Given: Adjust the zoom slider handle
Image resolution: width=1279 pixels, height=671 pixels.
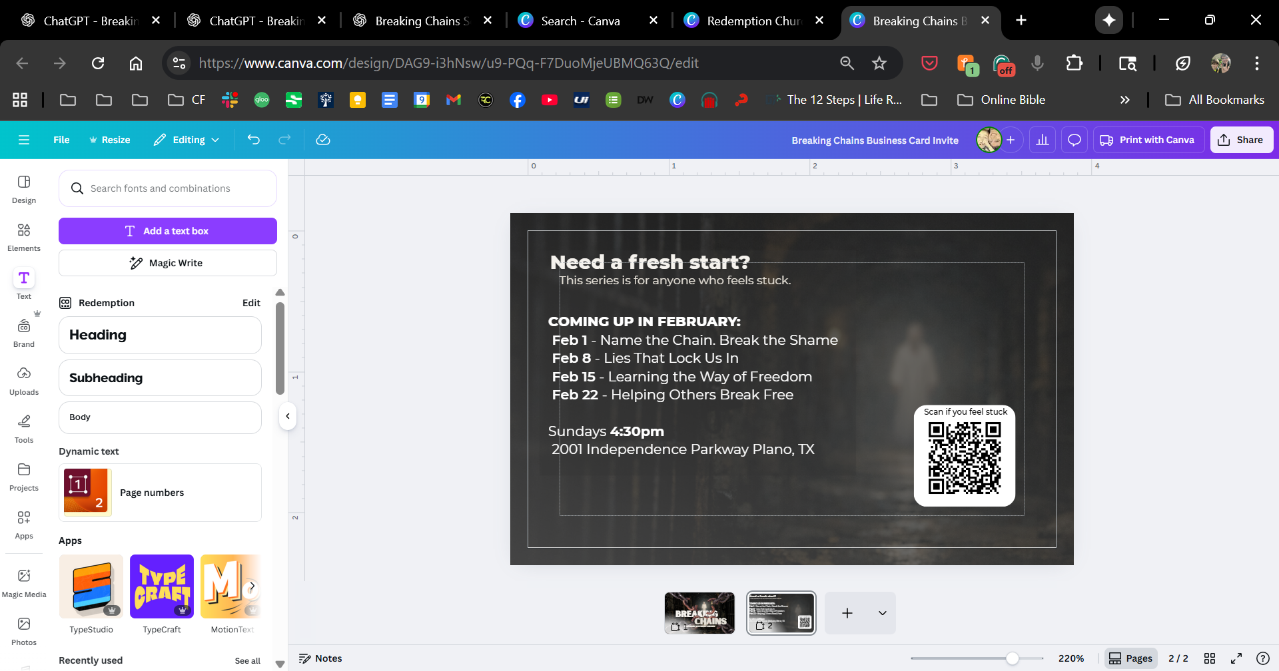Looking at the screenshot, I should tap(1013, 658).
